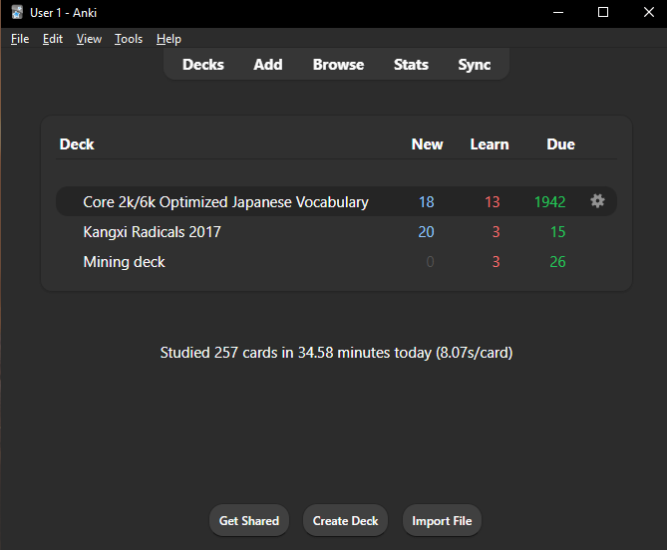
Task: Maximize the Anki window
Action: (x=603, y=12)
